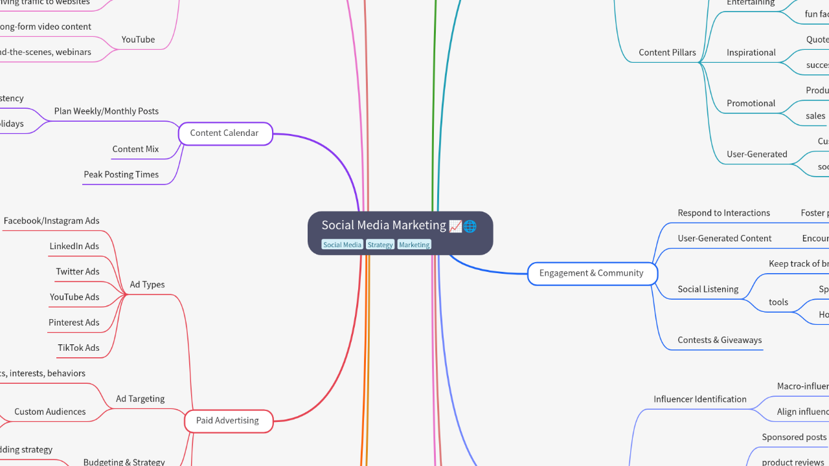The image size is (829, 466).
Task: Click the Twitter Ads item
Action: [x=78, y=271]
